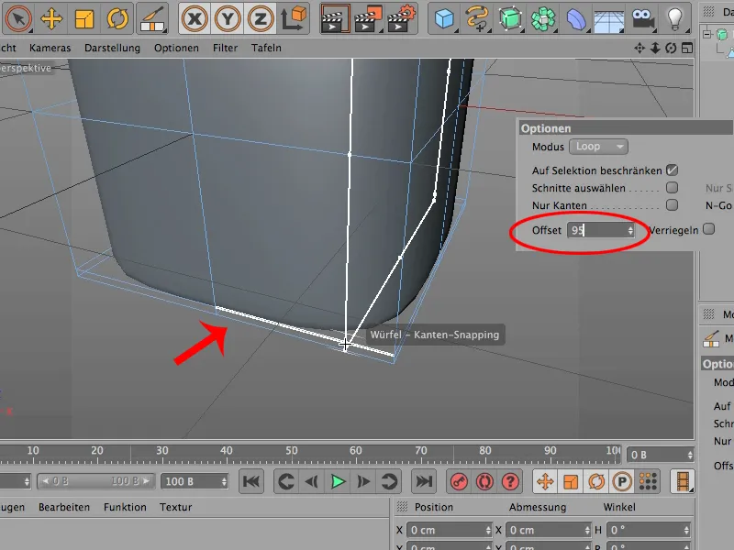Open the keyframe selection question-mark button
Screen dimensions: 734x550
510,481
